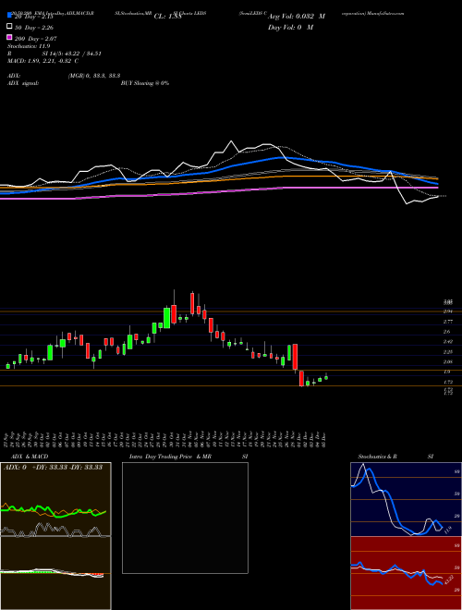This screenshot has height=610, width=462.
Task: Click the tall red candle before the price drop
Action: coord(295,357)
